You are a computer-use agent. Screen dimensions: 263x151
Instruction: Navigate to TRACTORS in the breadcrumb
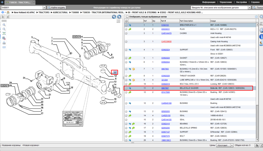coord(44,13)
